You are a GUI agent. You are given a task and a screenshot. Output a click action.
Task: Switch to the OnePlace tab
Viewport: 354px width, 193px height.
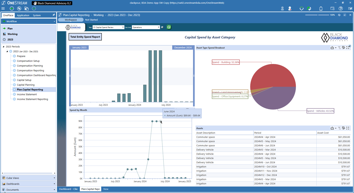click(8, 15)
